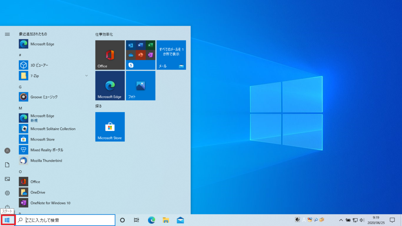Image resolution: width=402 pixels, height=226 pixels.
Task: Click the letter G section header
Action: coord(20,87)
